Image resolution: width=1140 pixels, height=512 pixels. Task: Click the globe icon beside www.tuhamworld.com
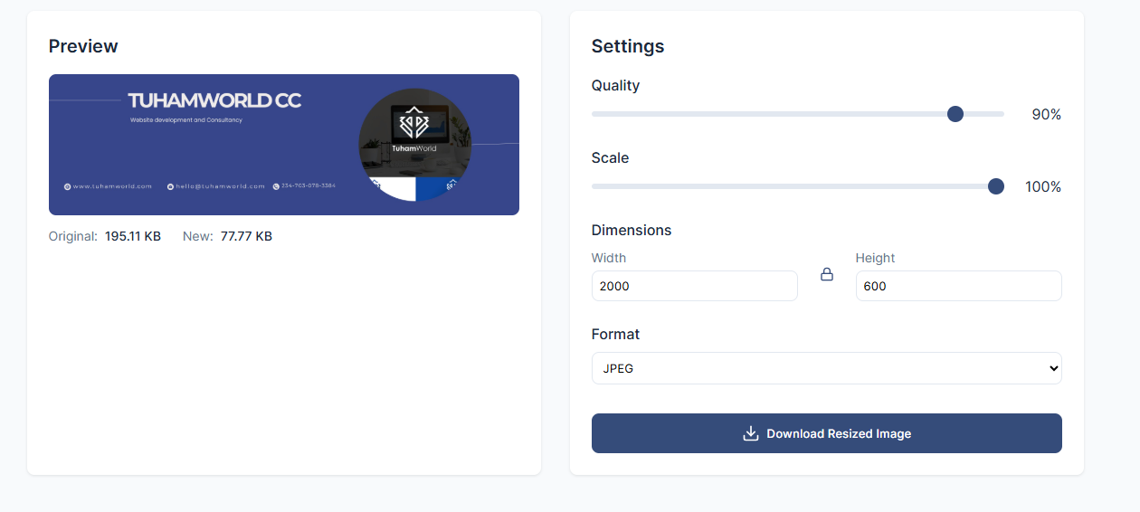[x=67, y=186]
